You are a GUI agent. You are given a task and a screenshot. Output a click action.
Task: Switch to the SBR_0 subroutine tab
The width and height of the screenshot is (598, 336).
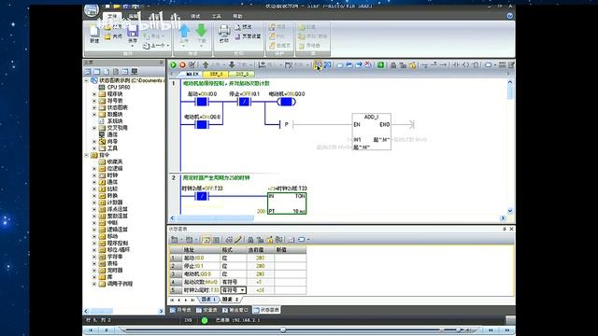pos(216,74)
